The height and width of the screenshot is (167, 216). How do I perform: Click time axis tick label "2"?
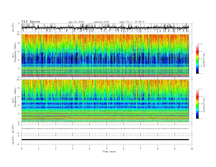tap(56, 149)
